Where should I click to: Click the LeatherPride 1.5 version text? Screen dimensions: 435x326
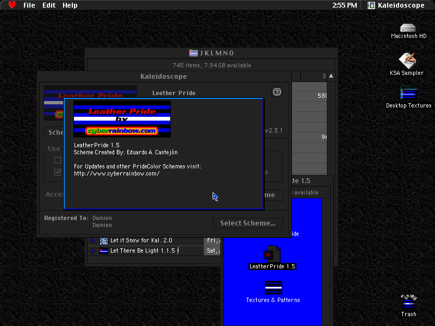coord(97,145)
